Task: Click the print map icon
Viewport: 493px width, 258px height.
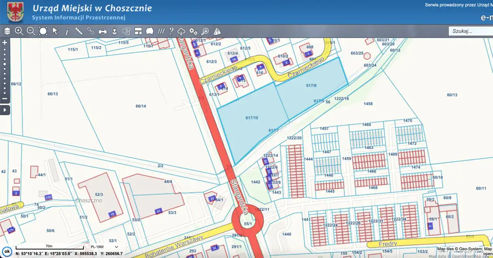Action: [x=102, y=31]
